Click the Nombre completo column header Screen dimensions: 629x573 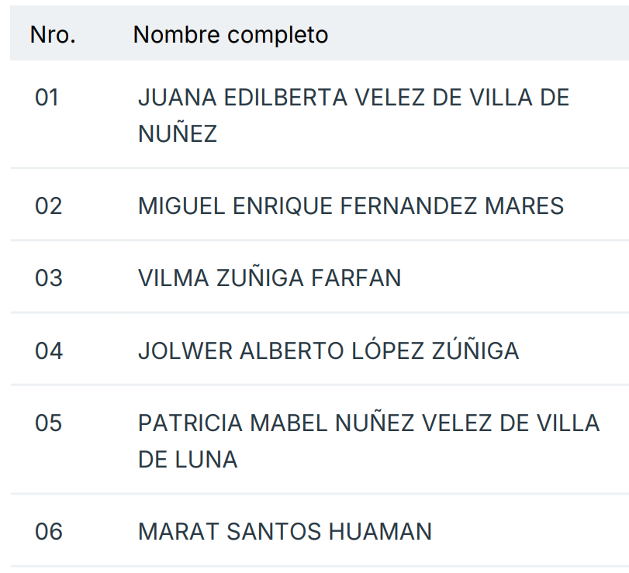[x=230, y=35]
